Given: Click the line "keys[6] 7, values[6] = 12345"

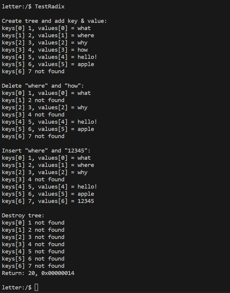Looking at the screenshot, I should (x=48, y=201).
